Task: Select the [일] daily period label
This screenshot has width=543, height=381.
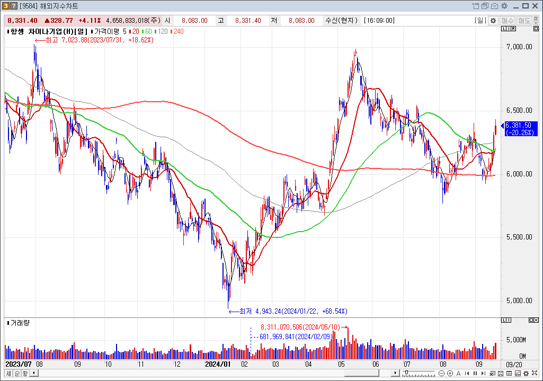Action: tap(480, 21)
